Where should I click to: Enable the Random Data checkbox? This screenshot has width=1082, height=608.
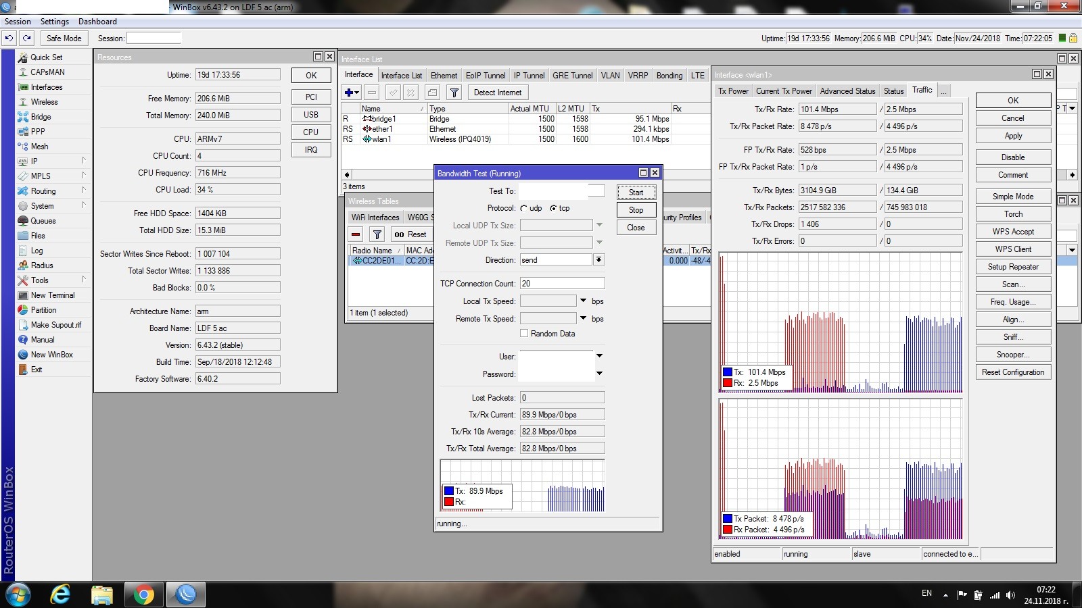(x=524, y=334)
